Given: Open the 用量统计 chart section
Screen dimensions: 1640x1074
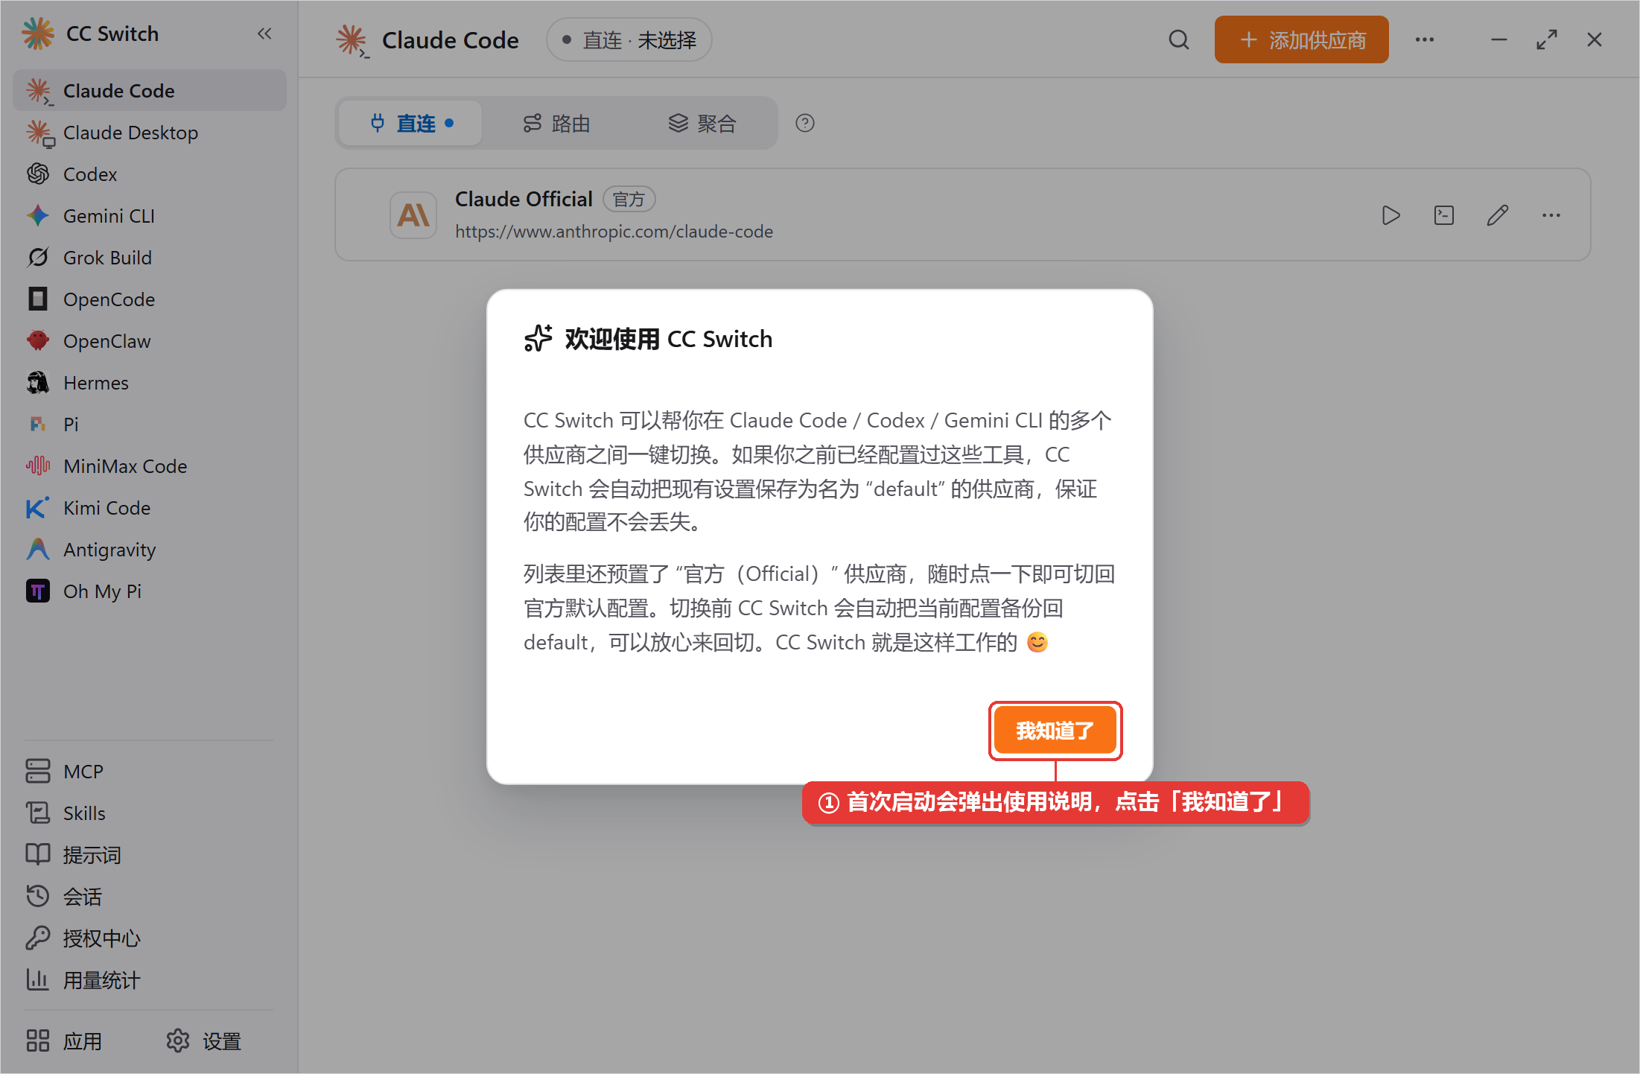Looking at the screenshot, I should click(150, 979).
